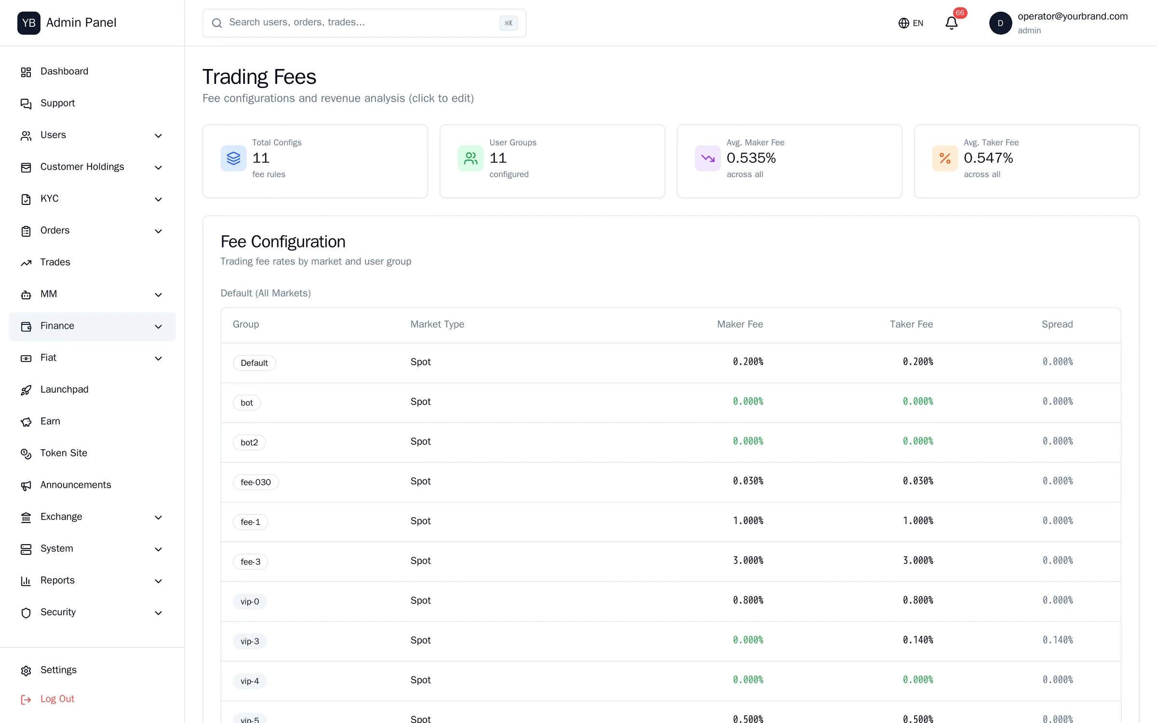1157x723 pixels.
Task: Open notifications bell with 66 badge
Action: pyautogui.click(x=952, y=23)
